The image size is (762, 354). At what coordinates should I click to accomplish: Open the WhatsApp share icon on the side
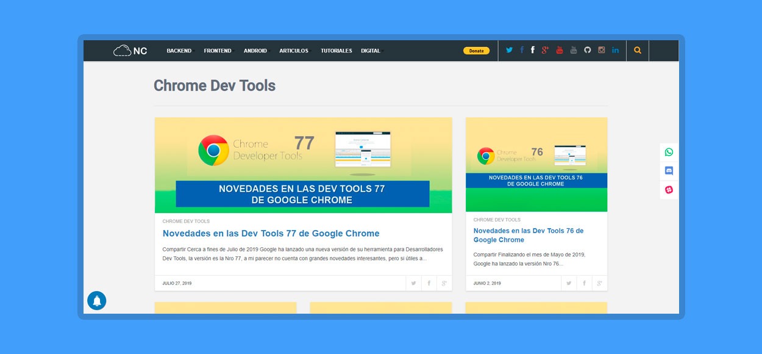[x=669, y=152]
